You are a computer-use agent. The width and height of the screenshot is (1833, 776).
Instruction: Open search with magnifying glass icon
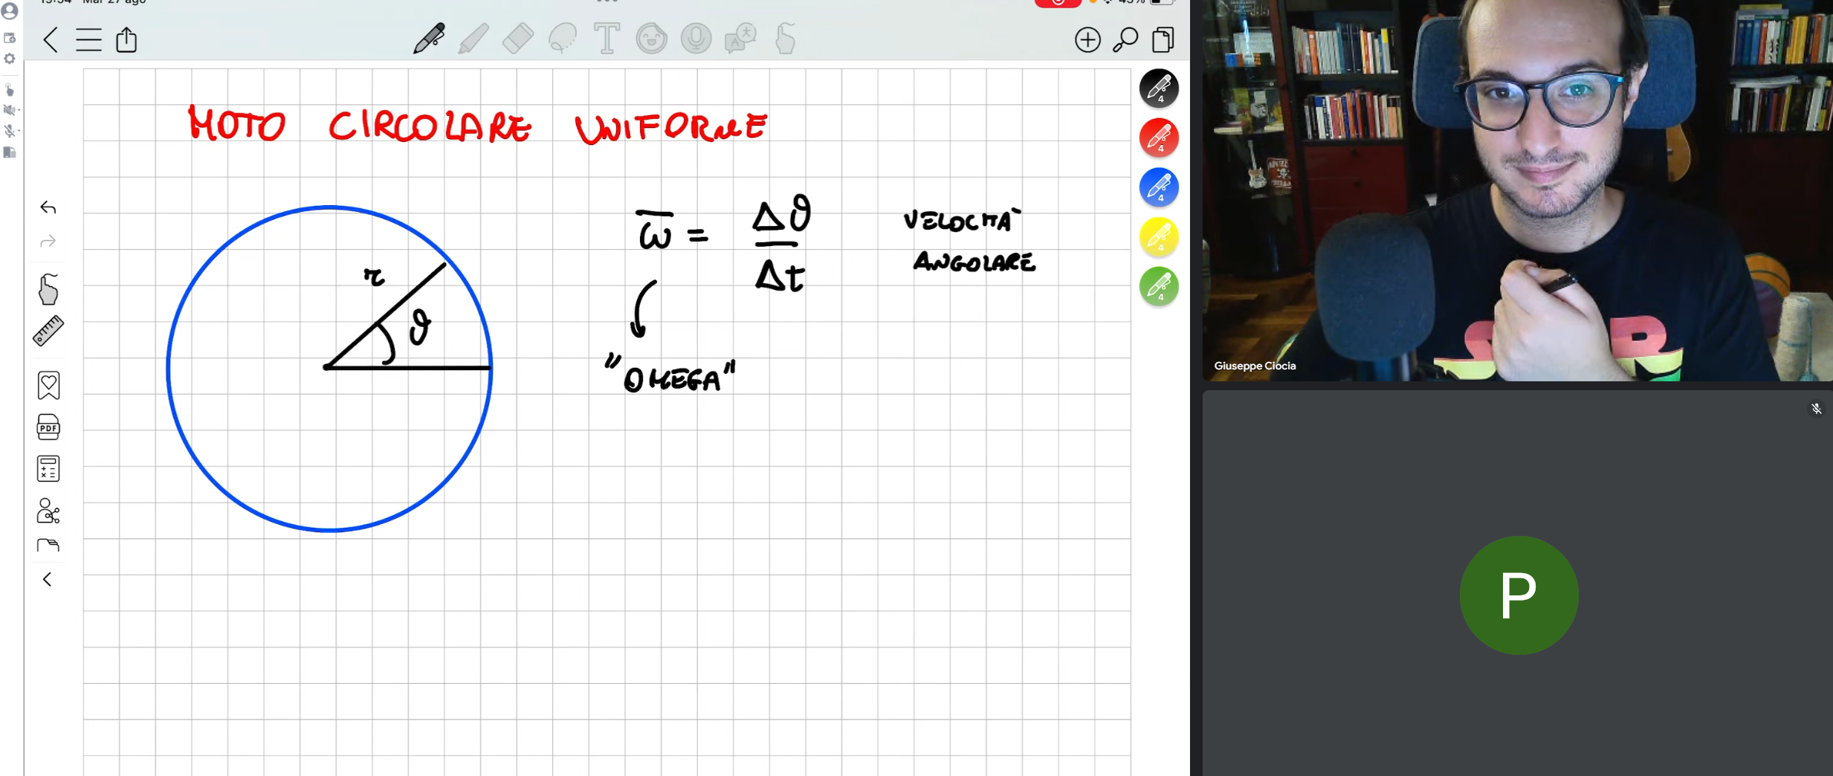tap(1125, 39)
